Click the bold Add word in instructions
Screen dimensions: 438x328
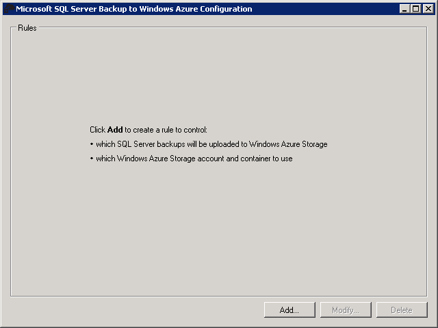click(x=115, y=129)
